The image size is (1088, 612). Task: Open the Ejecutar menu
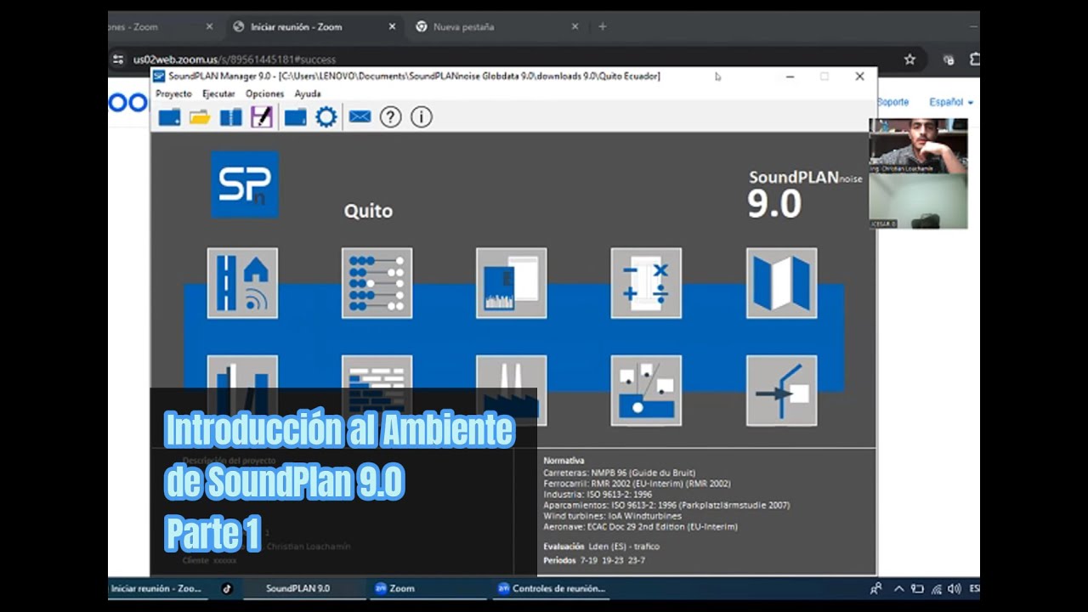218,93
